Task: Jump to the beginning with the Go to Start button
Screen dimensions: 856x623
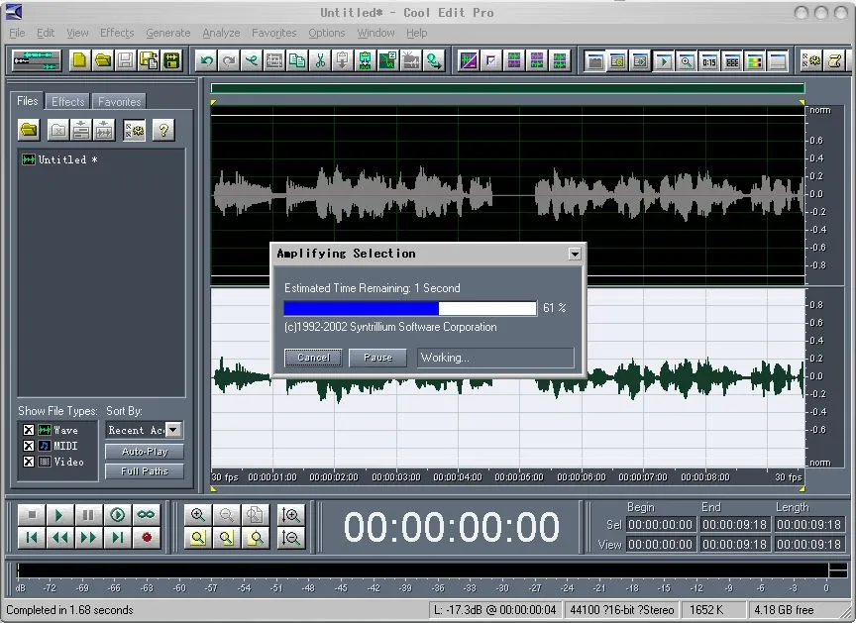Action: pyautogui.click(x=31, y=538)
